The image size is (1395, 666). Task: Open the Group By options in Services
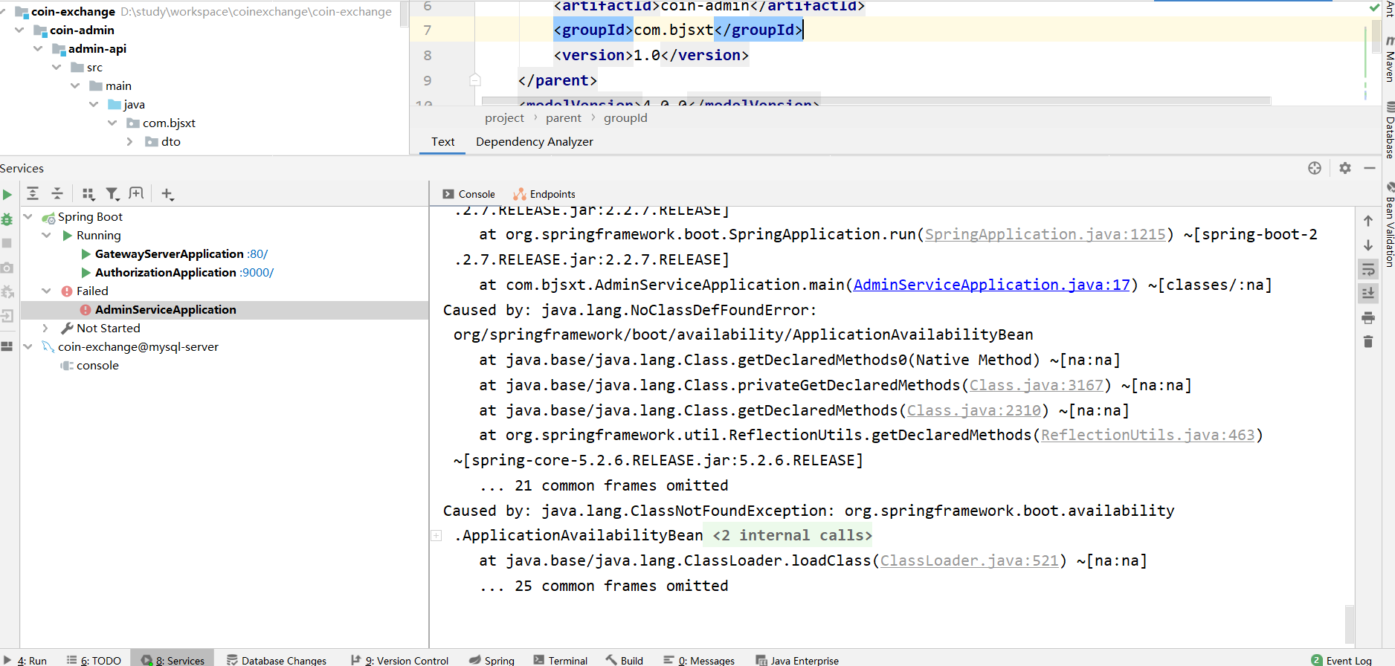(x=88, y=194)
